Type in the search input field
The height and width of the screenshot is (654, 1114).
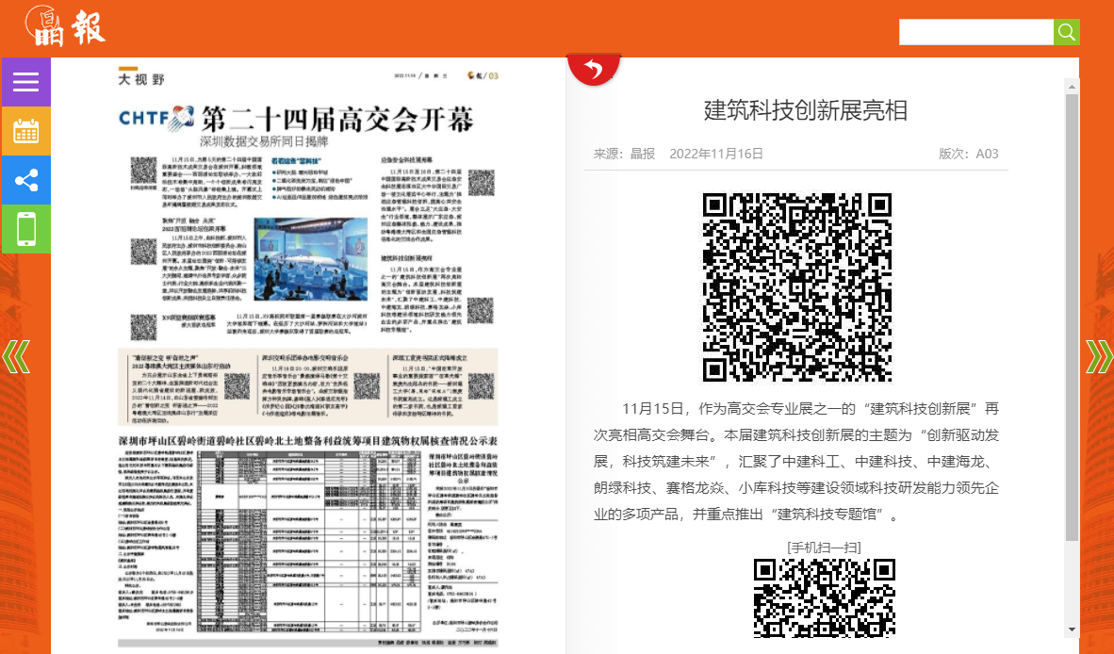975,32
